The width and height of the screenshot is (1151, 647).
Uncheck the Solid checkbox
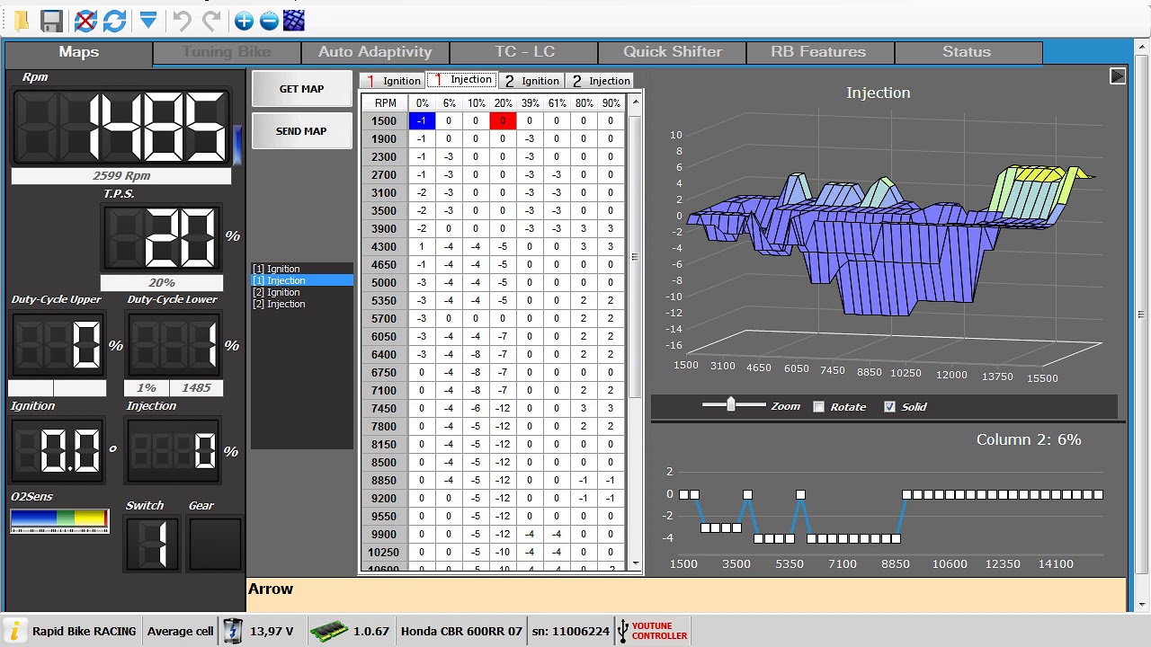point(890,407)
